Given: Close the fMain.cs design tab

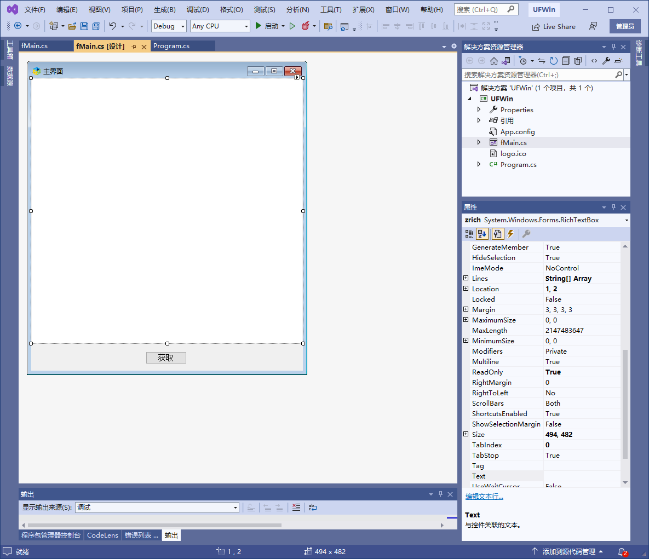Looking at the screenshot, I should click(144, 47).
